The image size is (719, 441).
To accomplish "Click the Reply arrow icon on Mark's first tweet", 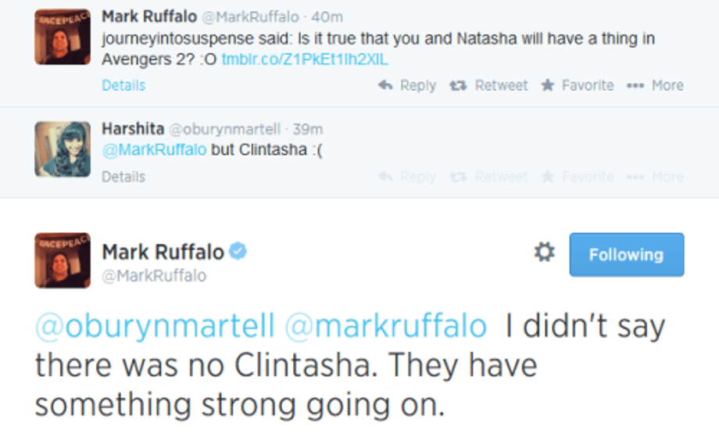I will click(385, 85).
